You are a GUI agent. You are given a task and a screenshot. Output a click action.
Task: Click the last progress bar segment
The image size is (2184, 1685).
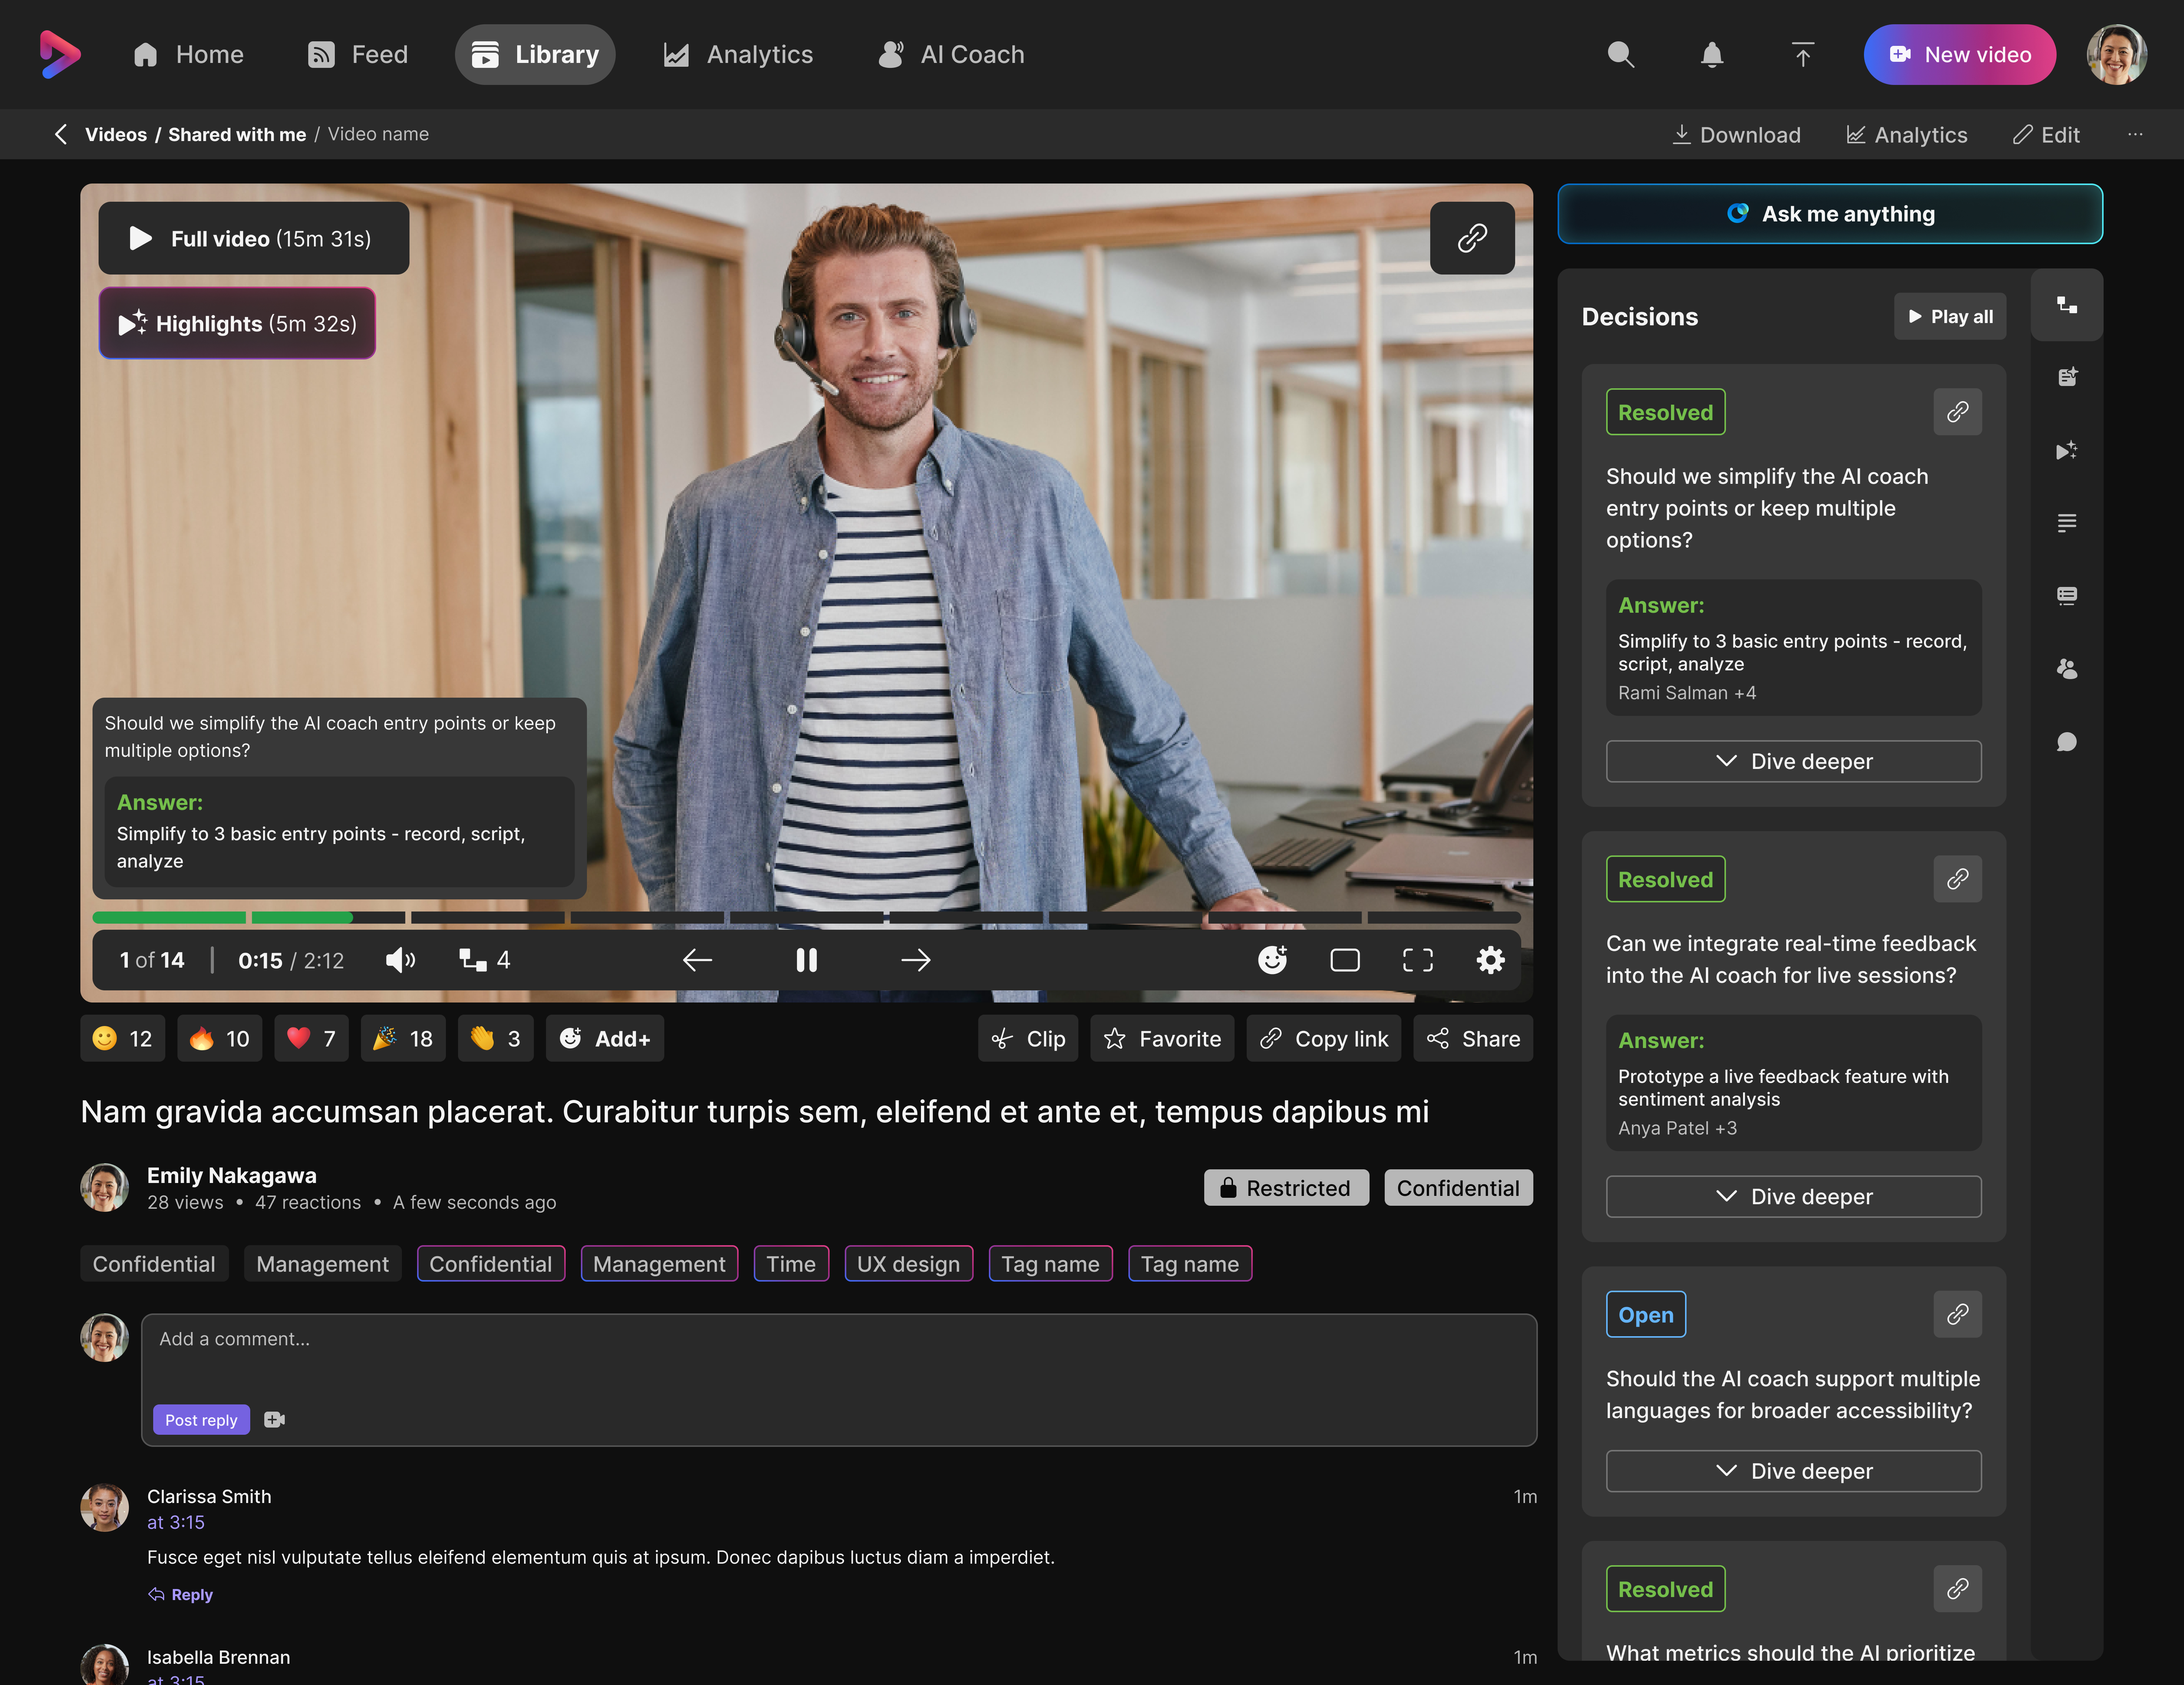(1444, 917)
